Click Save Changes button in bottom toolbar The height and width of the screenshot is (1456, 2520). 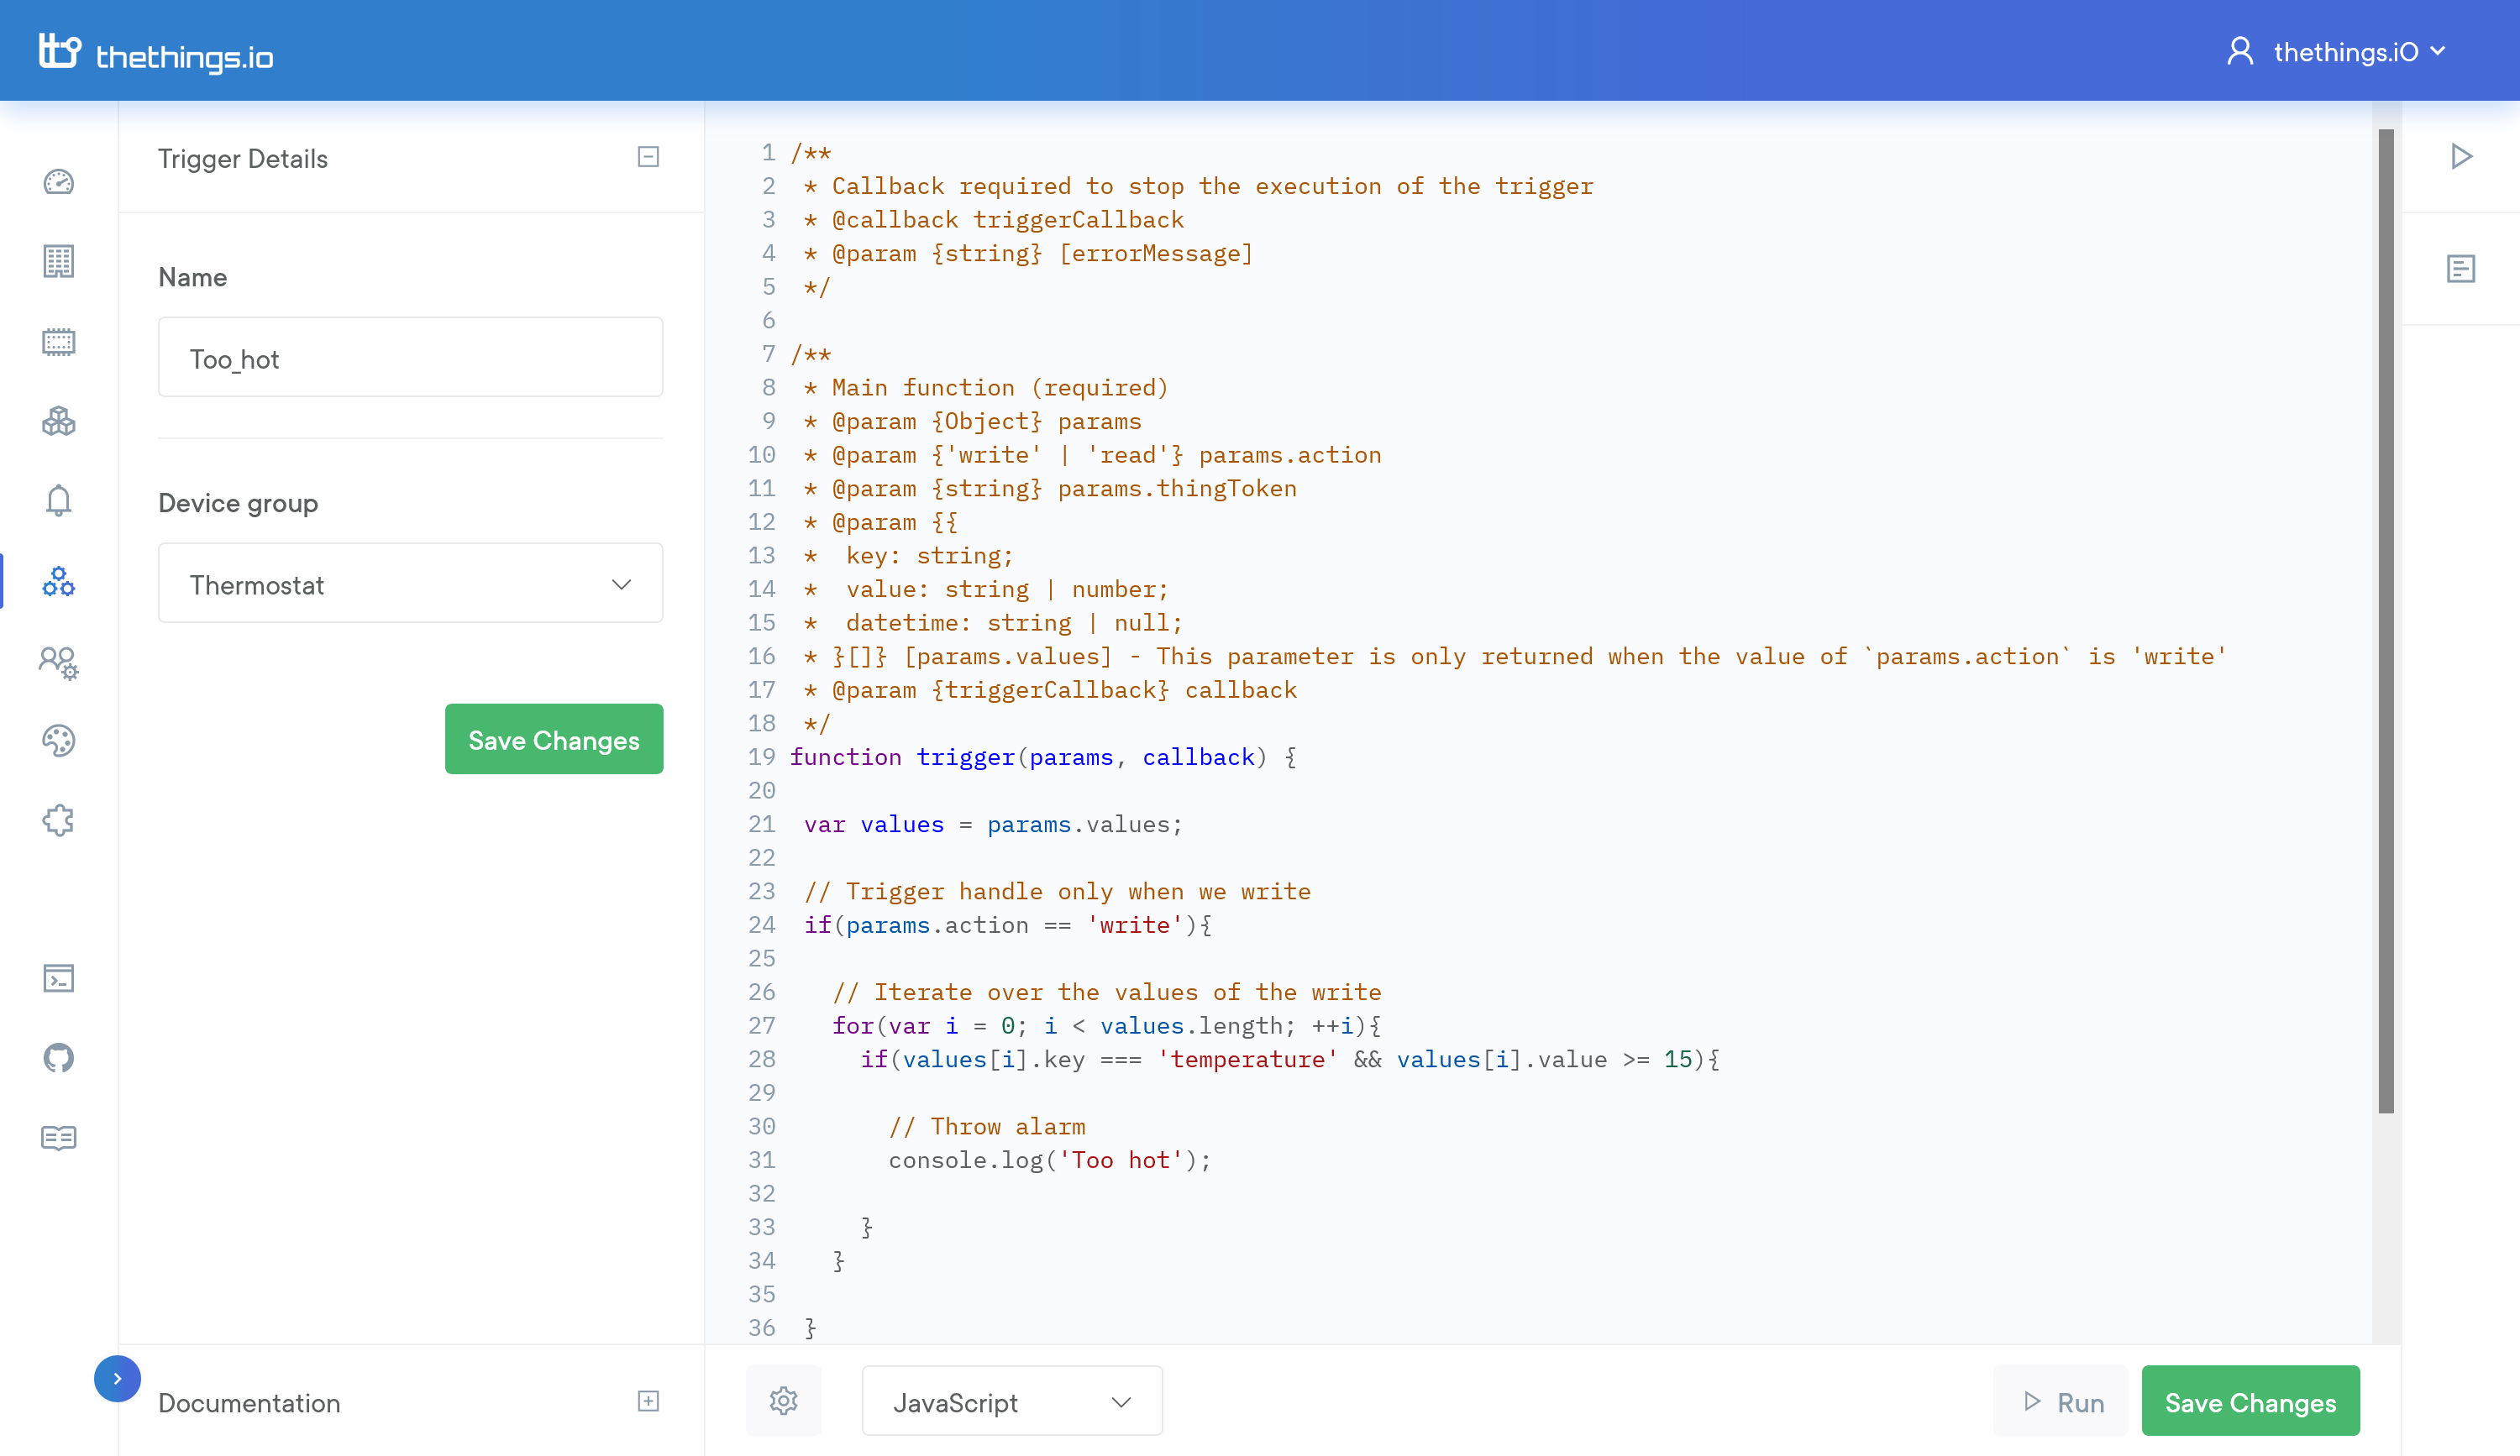[2250, 1402]
